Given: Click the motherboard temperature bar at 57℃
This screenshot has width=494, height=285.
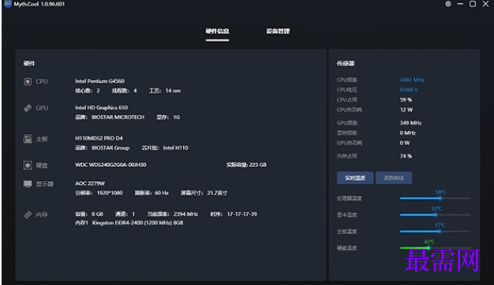Looking at the screenshot, I should pos(435,231).
